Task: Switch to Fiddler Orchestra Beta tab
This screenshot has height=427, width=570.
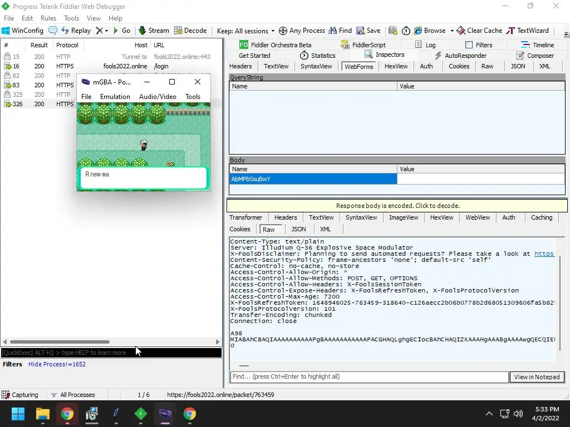Action: (x=275, y=45)
